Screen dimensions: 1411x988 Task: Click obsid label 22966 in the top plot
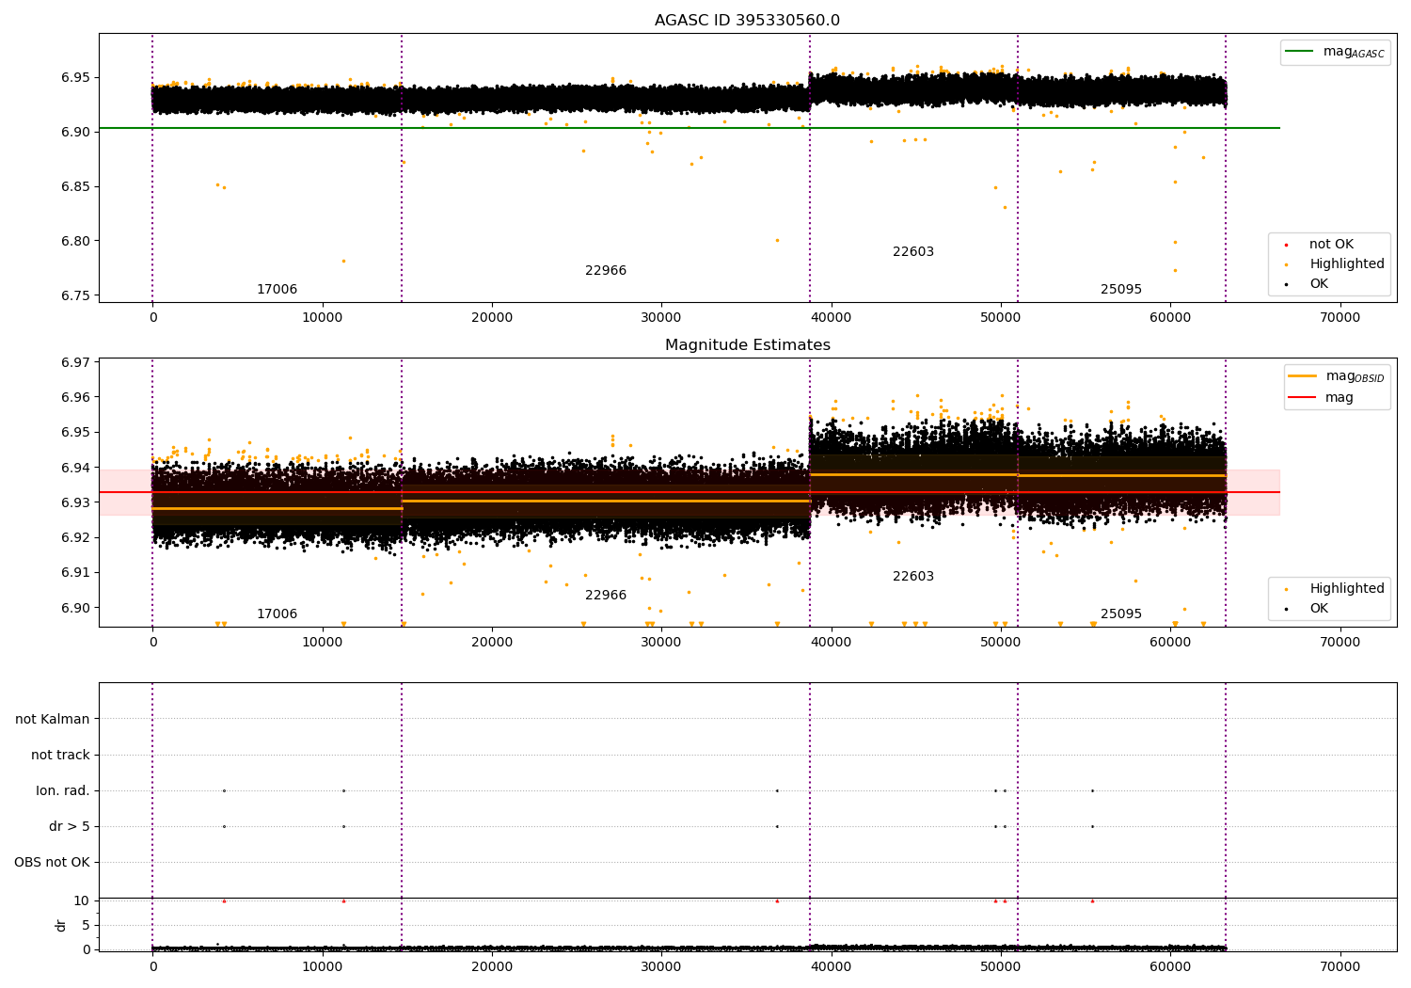pos(606,271)
